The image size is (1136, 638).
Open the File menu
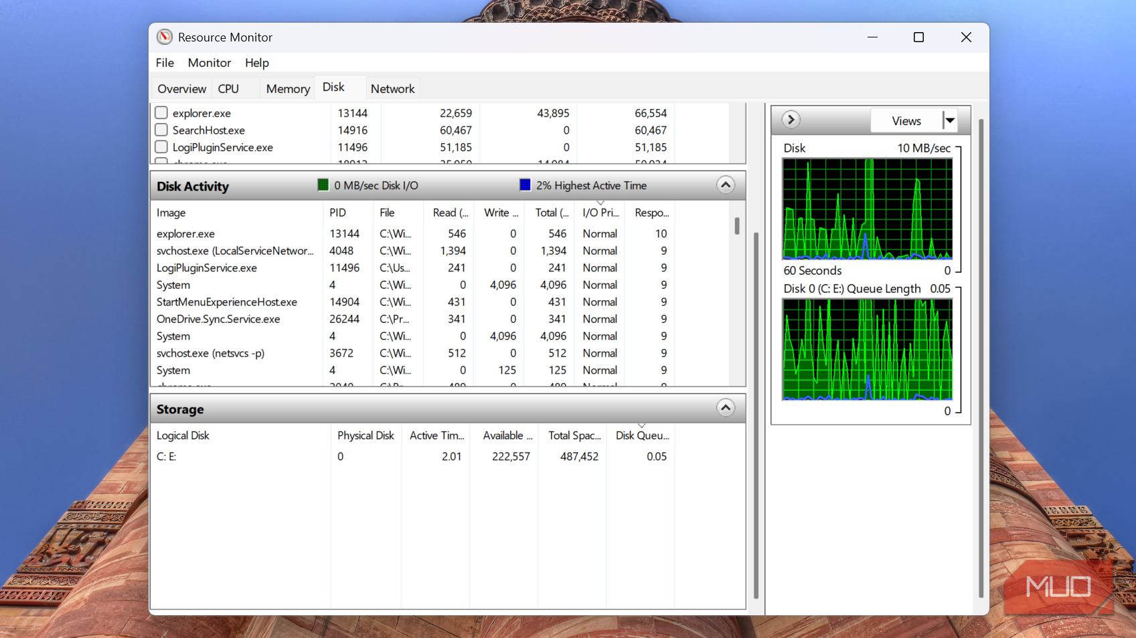point(165,62)
